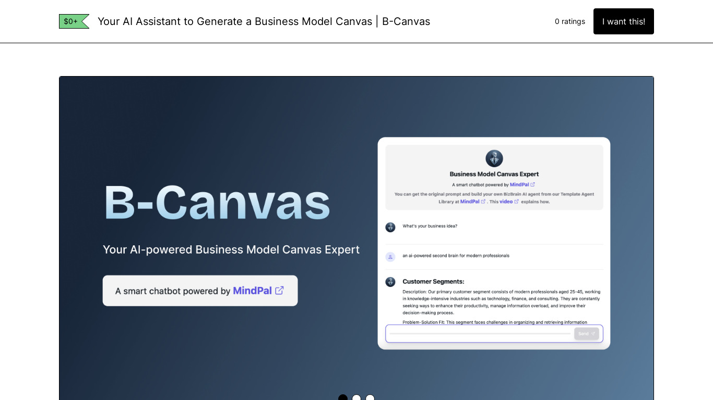This screenshot has height=400, width=713.
Task: Select the first (filled) carousel dot
Action: click(x=343, y=398)
